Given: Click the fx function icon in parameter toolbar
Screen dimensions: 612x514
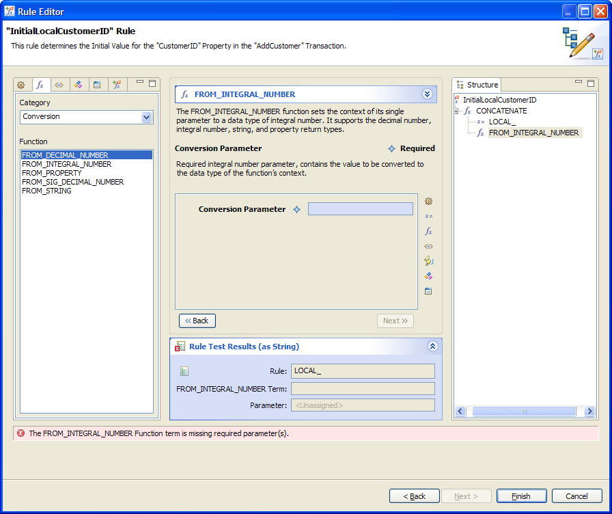Looking at the screenshot, I should pyautogui.click(x=428, y=231).
